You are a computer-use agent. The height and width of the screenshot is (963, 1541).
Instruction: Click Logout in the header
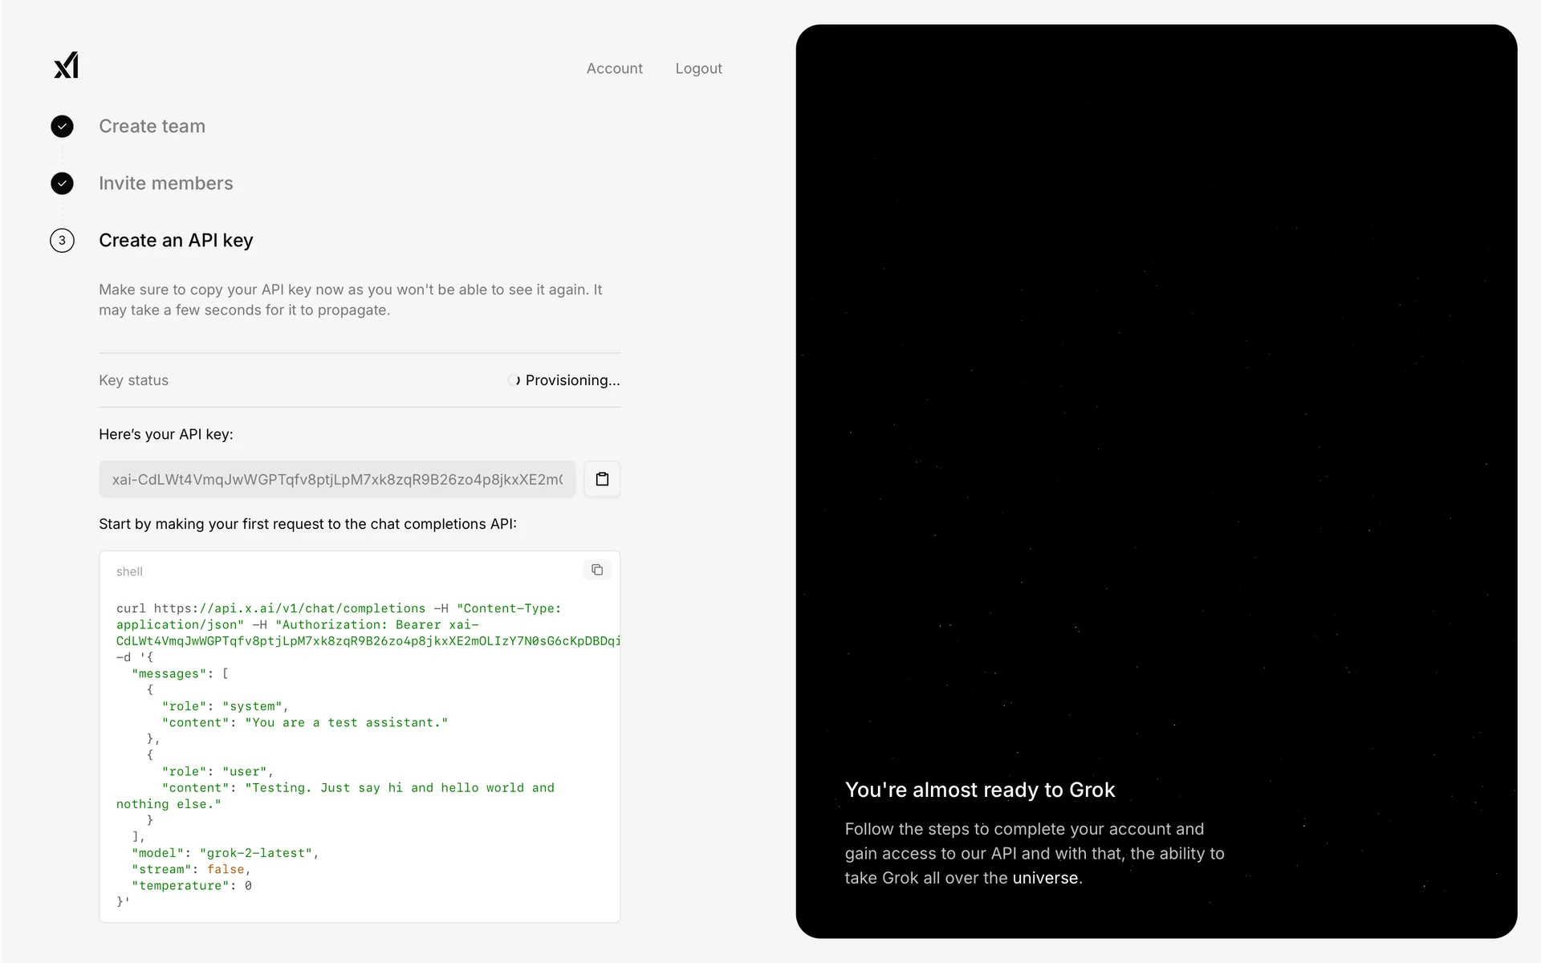click(698, 69)
